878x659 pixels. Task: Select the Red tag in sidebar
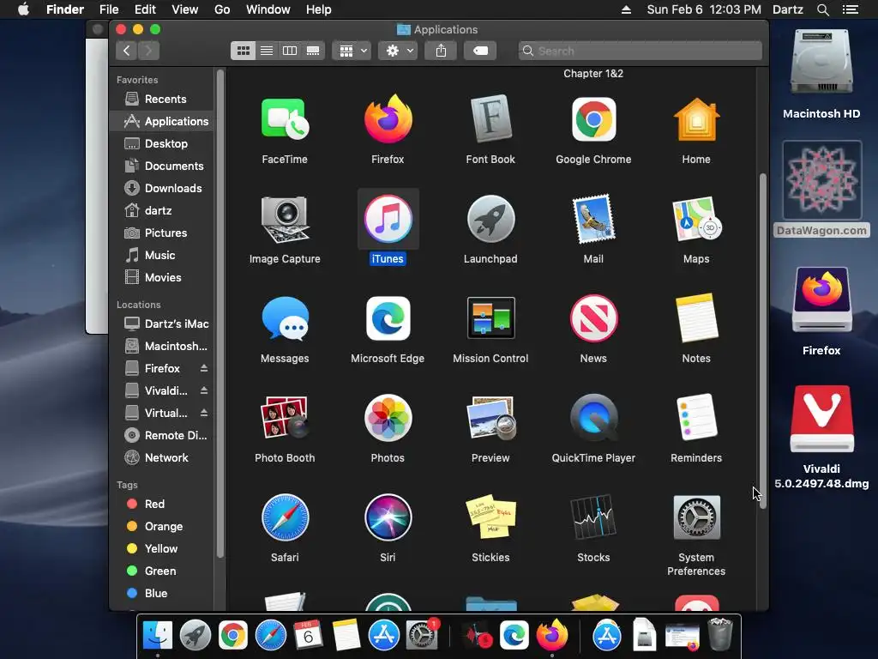162,504
